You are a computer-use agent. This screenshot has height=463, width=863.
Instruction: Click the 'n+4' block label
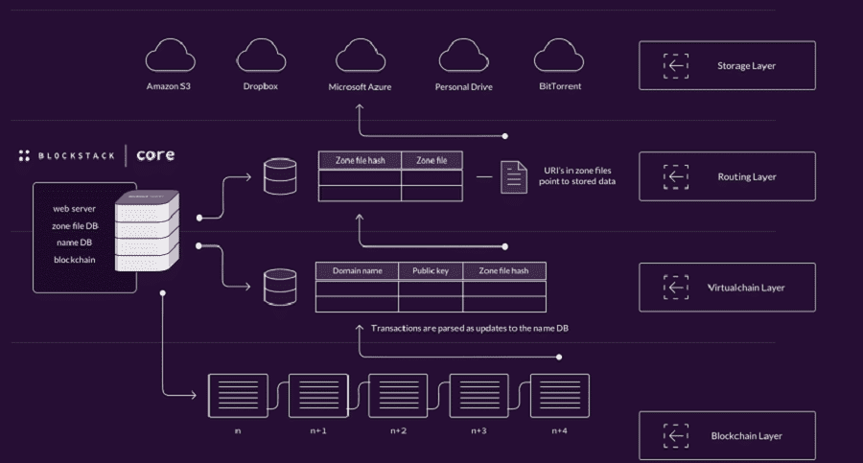click(559, 430)
